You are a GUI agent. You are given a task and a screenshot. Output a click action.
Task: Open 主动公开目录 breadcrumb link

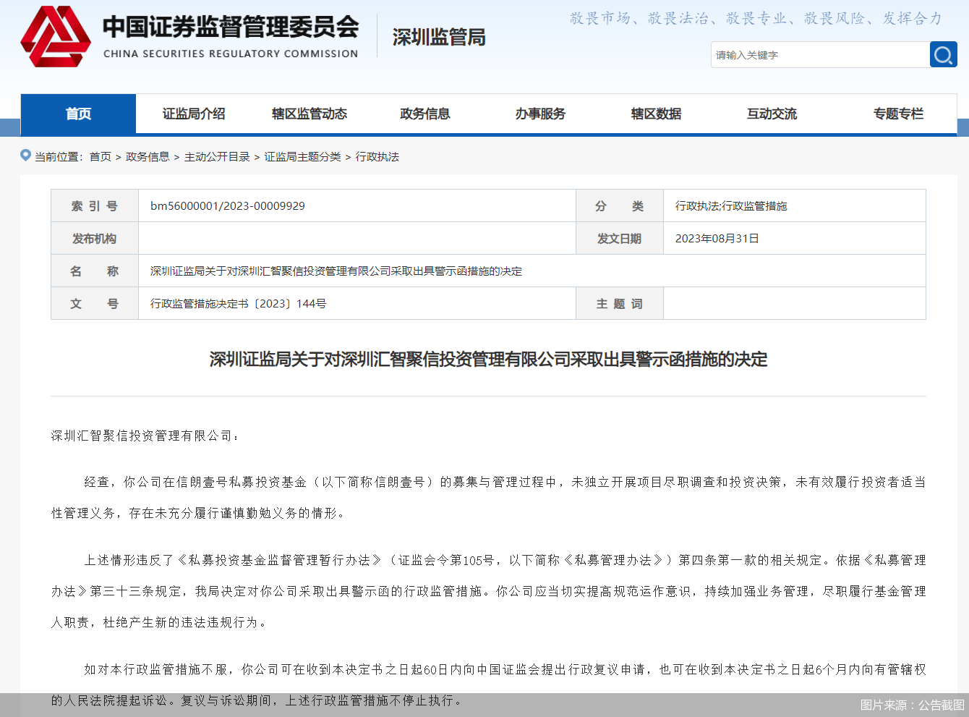click(217, 157)
